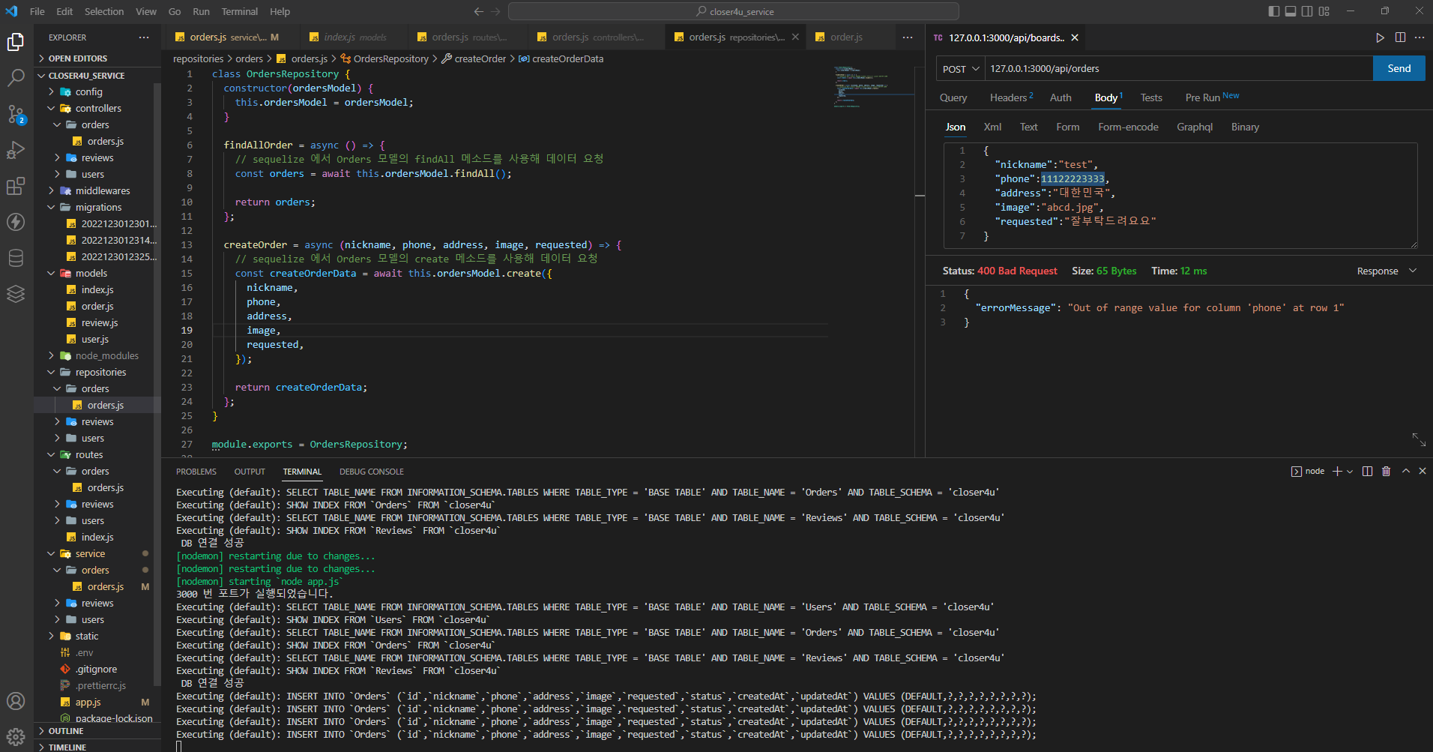
Task: Open the Source Control view
Action: [16, 114]
